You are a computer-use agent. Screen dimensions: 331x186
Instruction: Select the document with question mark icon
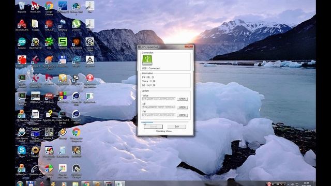click(x=49, y=116)
